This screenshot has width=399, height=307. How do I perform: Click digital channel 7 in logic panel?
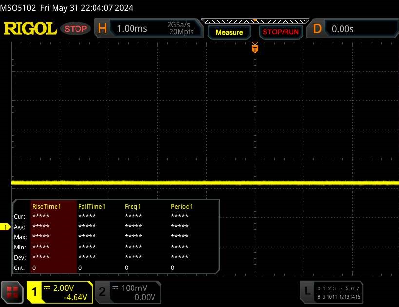point(358,288)
